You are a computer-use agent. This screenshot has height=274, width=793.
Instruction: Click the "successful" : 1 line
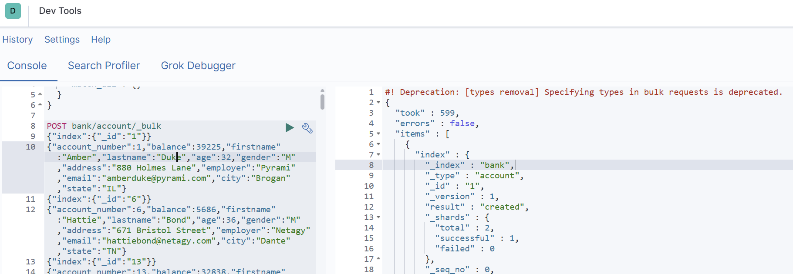click(x=477, y=238)
